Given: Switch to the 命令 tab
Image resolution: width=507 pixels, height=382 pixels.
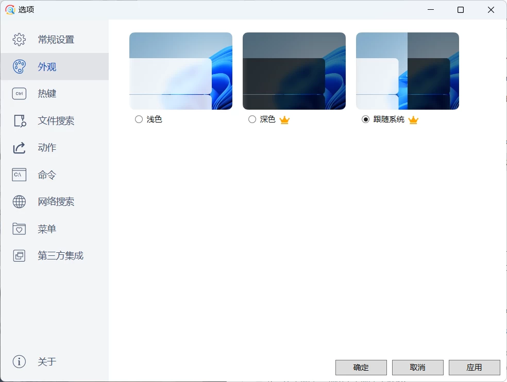Looking at the screenshot, I should point(54,175).
